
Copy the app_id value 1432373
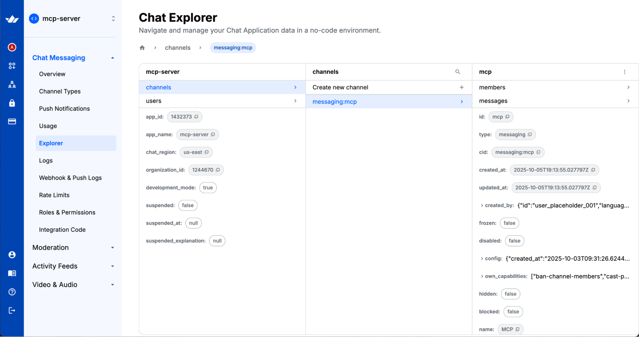click(x=197, y=117)
